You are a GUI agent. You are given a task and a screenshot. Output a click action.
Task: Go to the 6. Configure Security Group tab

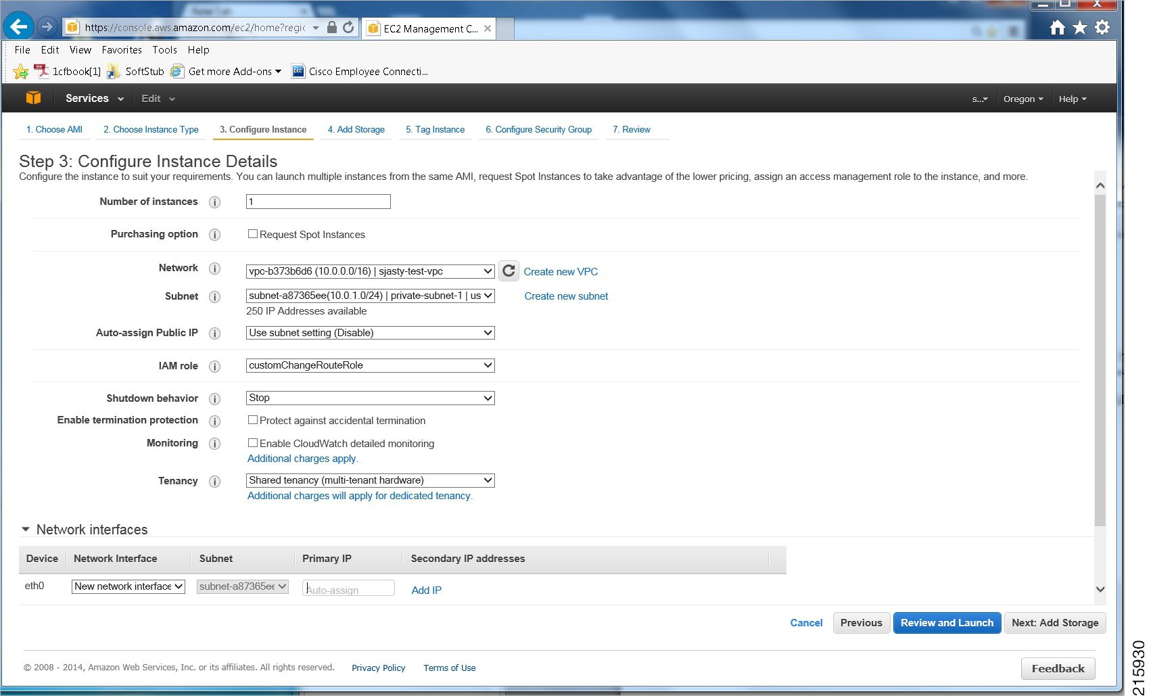pyautogui.click(x=538, y=129)
